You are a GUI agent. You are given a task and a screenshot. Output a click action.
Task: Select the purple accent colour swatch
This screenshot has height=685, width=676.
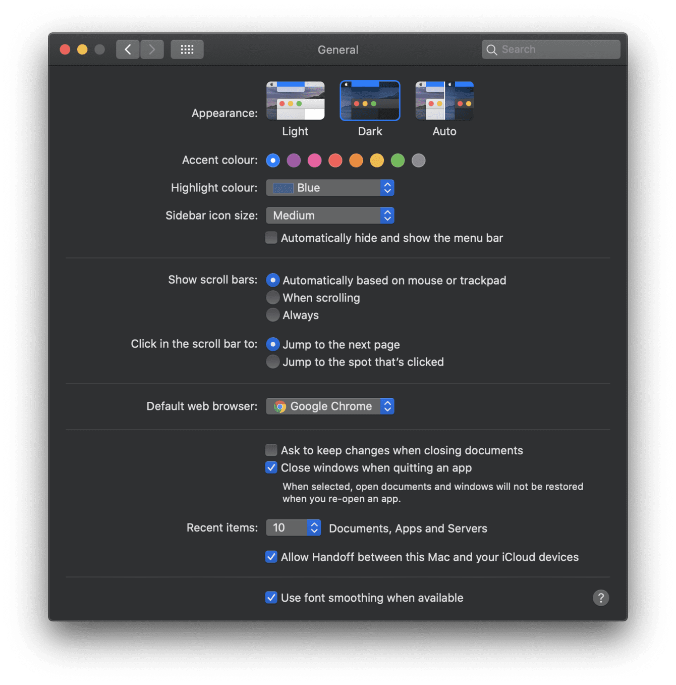[294, 160]
